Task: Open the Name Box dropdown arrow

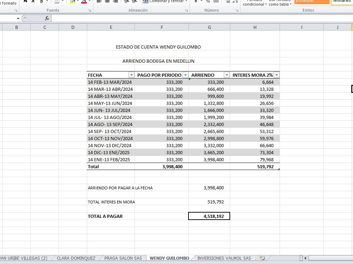Action: 18,18
